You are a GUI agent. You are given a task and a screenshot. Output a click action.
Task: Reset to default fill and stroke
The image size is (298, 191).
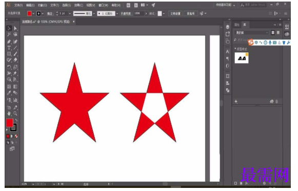tap(7, 130)
